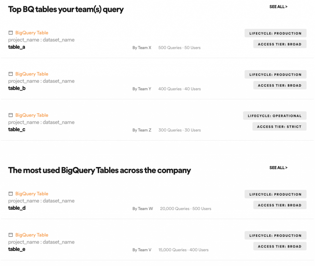Click the table icon in the table_b row

pos(10,74)
